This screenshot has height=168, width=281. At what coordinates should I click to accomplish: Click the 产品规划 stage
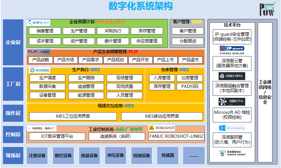116,60
